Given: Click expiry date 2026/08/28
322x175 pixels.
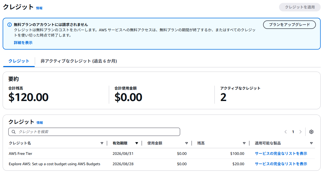Looking at the screenshot, I should pos(123,164).
